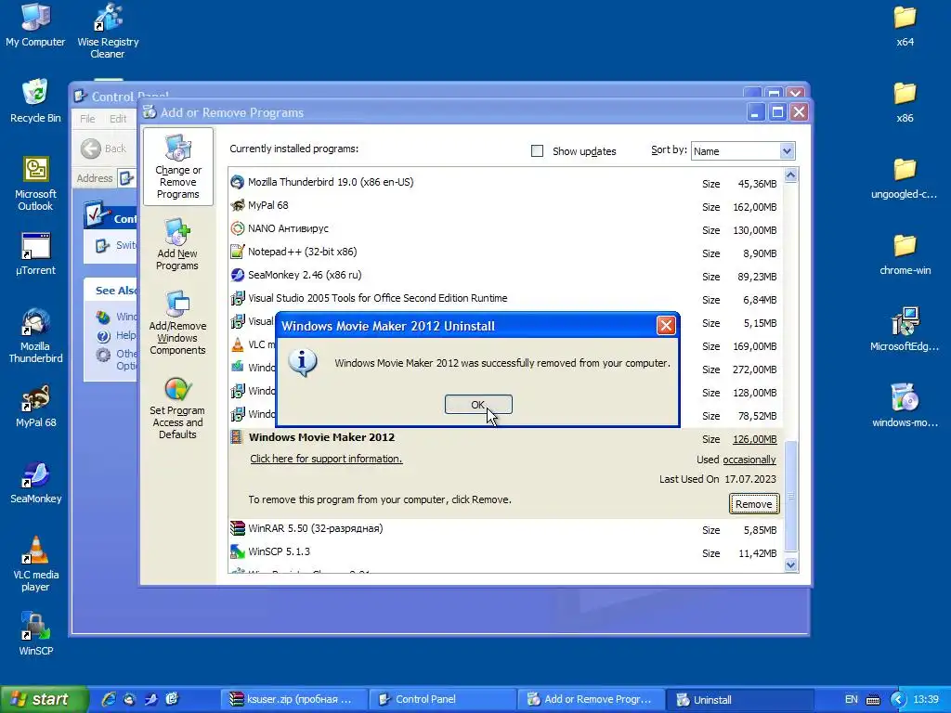Select SeaMonkey 2.46 icon in program list
Screen dimensions: 951x713
pyautogui.click(x=237, y=275)
